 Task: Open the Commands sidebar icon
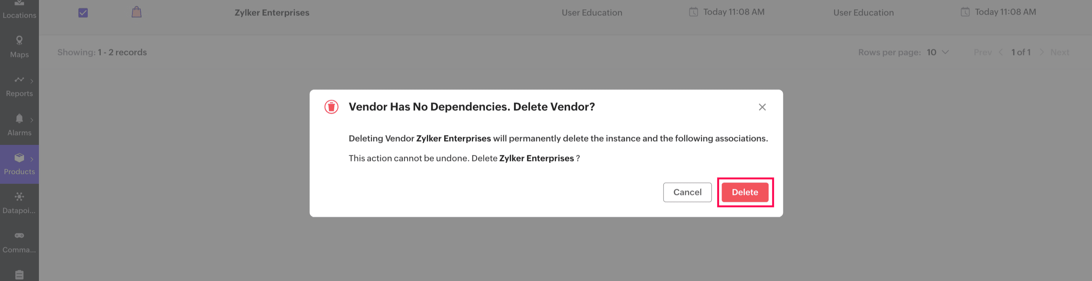pyautogui.click(x=19, y=236)
